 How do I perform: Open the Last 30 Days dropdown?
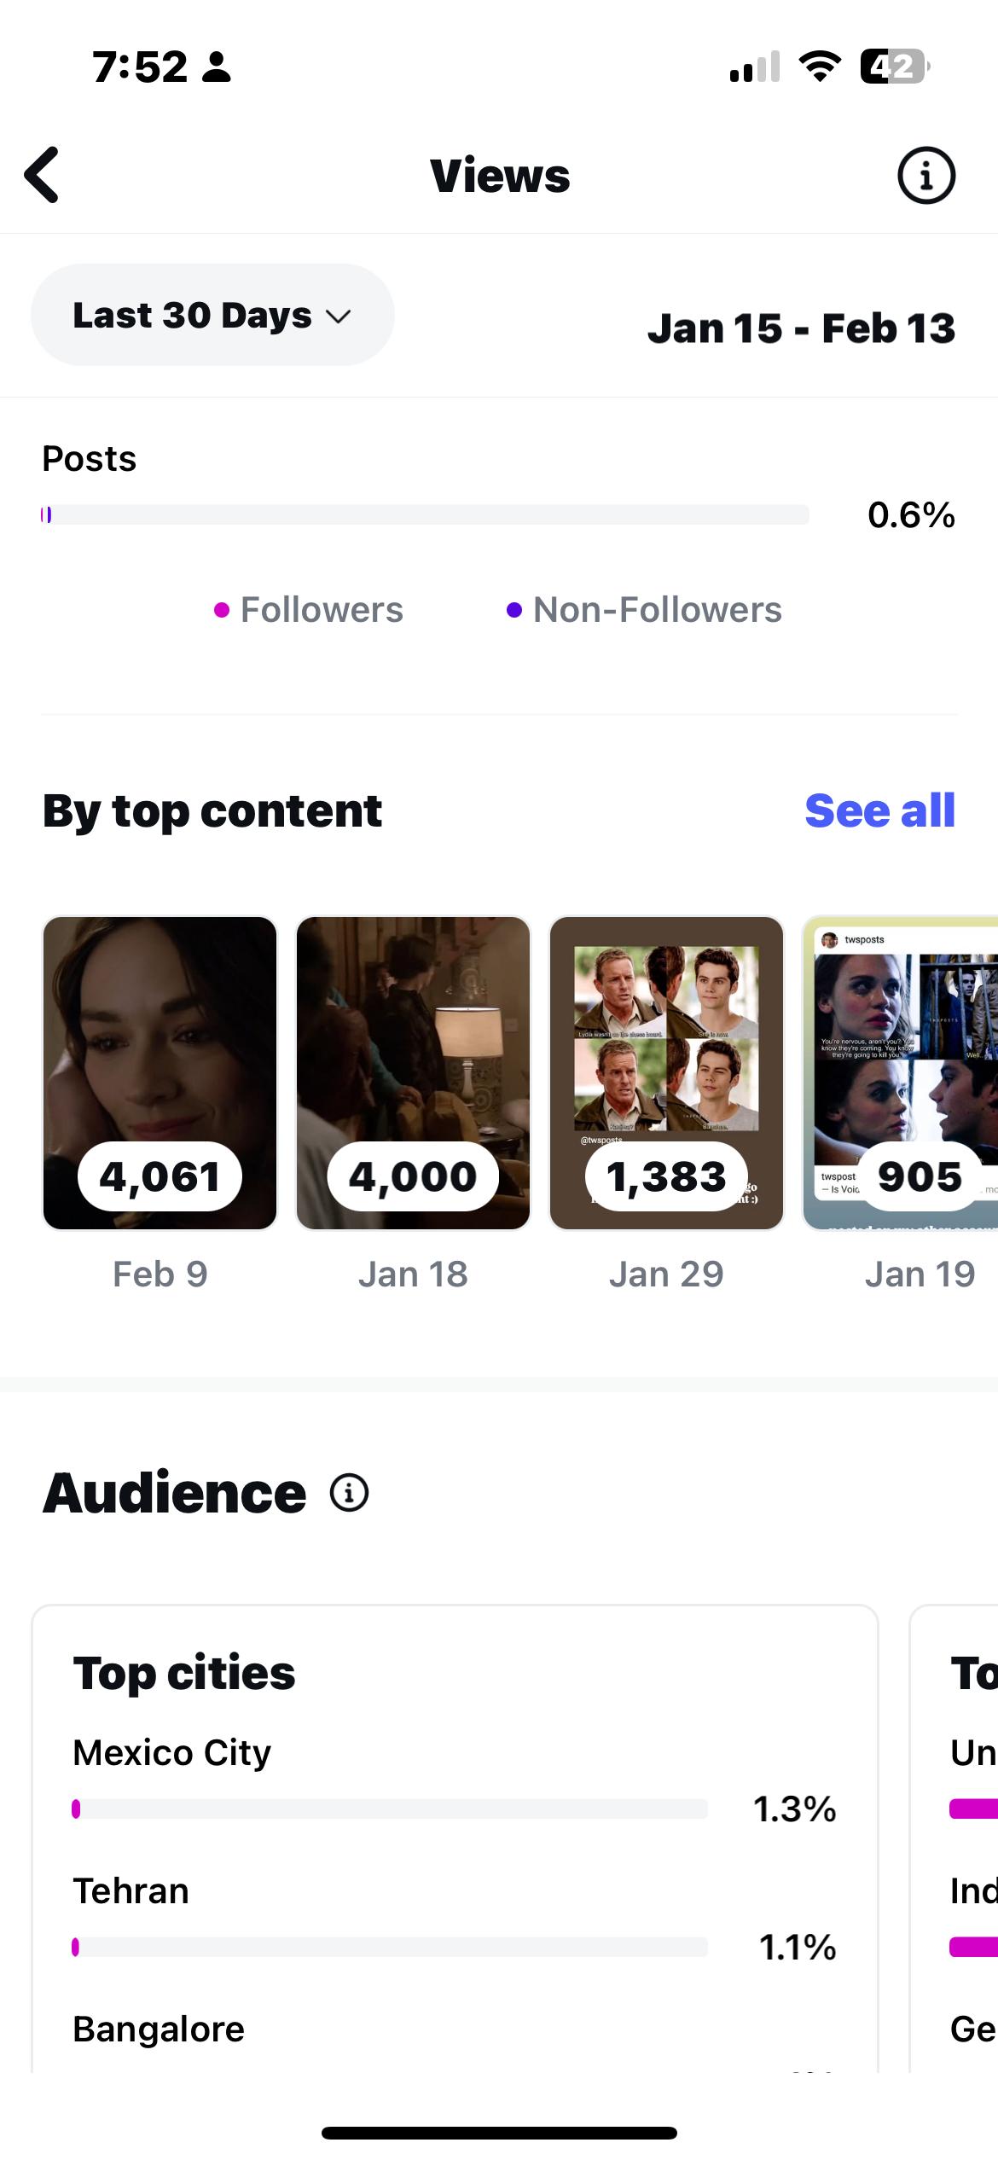click(212, 316)
